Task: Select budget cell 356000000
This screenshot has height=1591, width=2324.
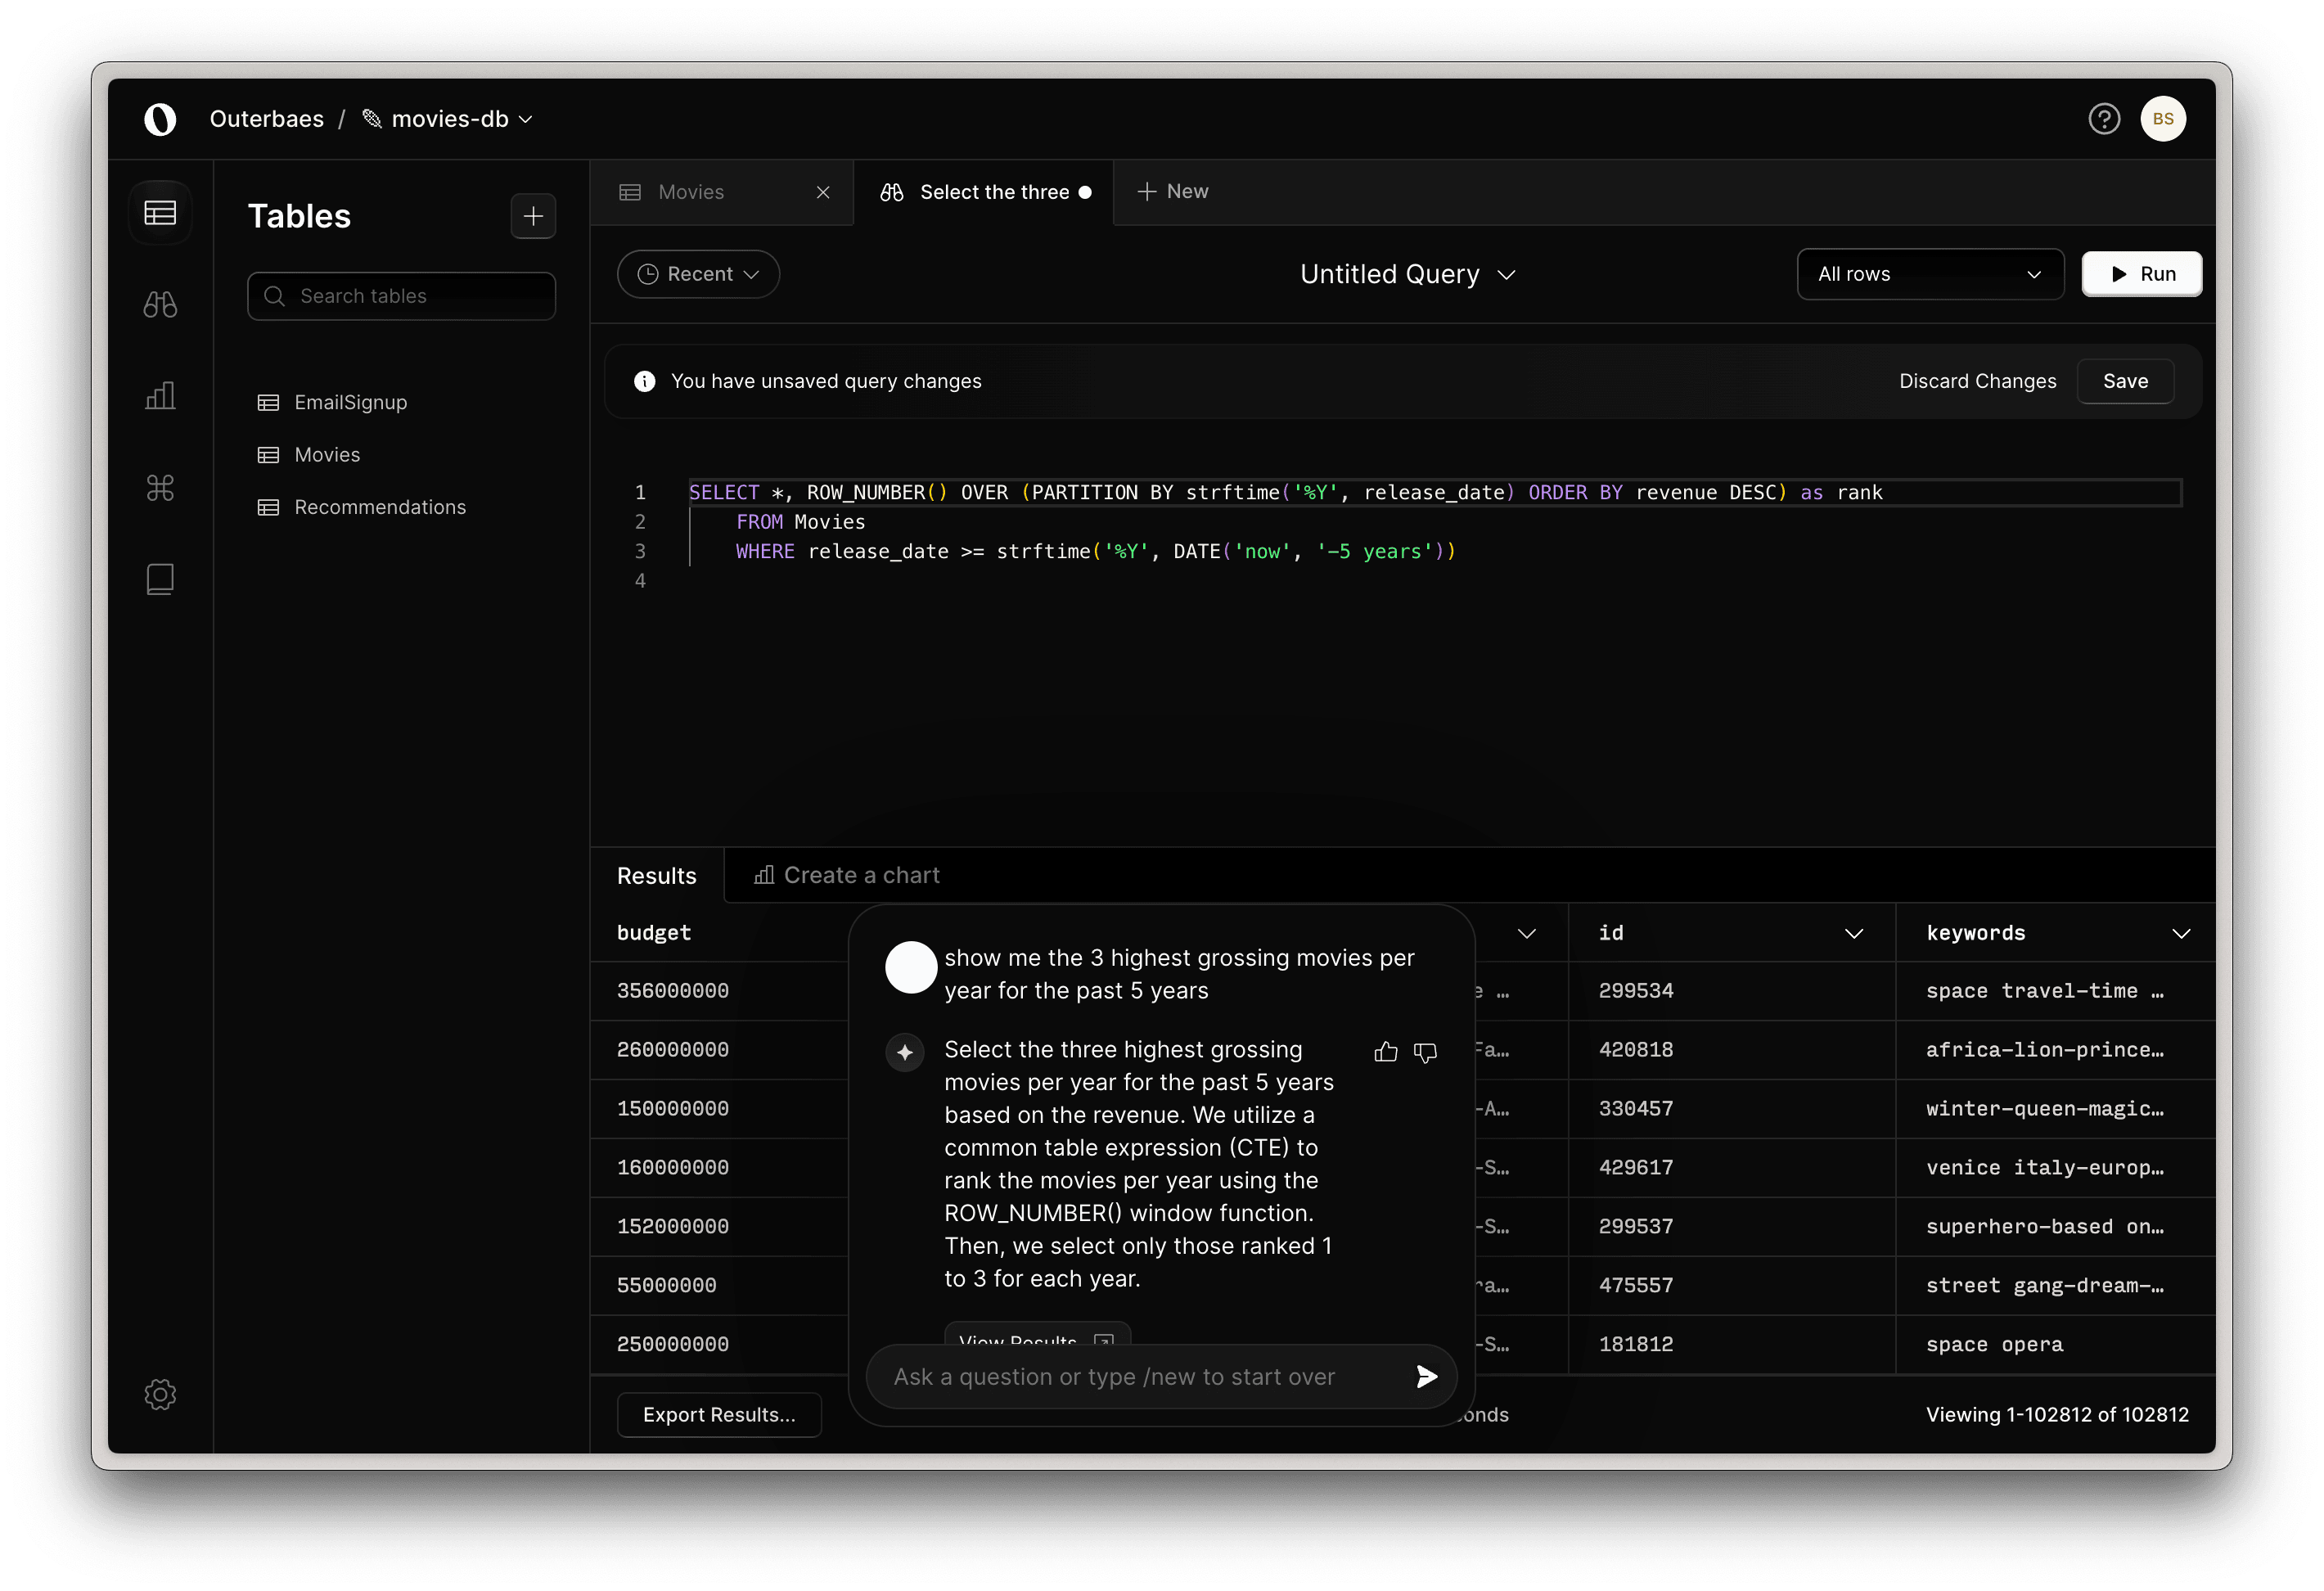Action: (x=672, y=991)
